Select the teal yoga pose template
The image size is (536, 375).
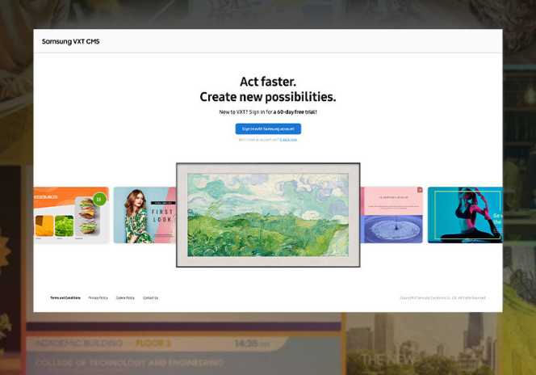(x=464, y=215)
